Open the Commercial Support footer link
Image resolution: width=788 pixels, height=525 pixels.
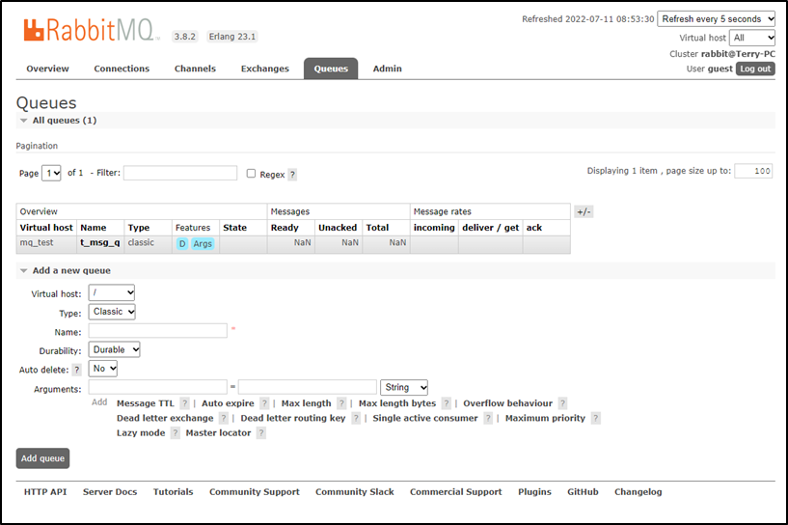click(456, 492)
